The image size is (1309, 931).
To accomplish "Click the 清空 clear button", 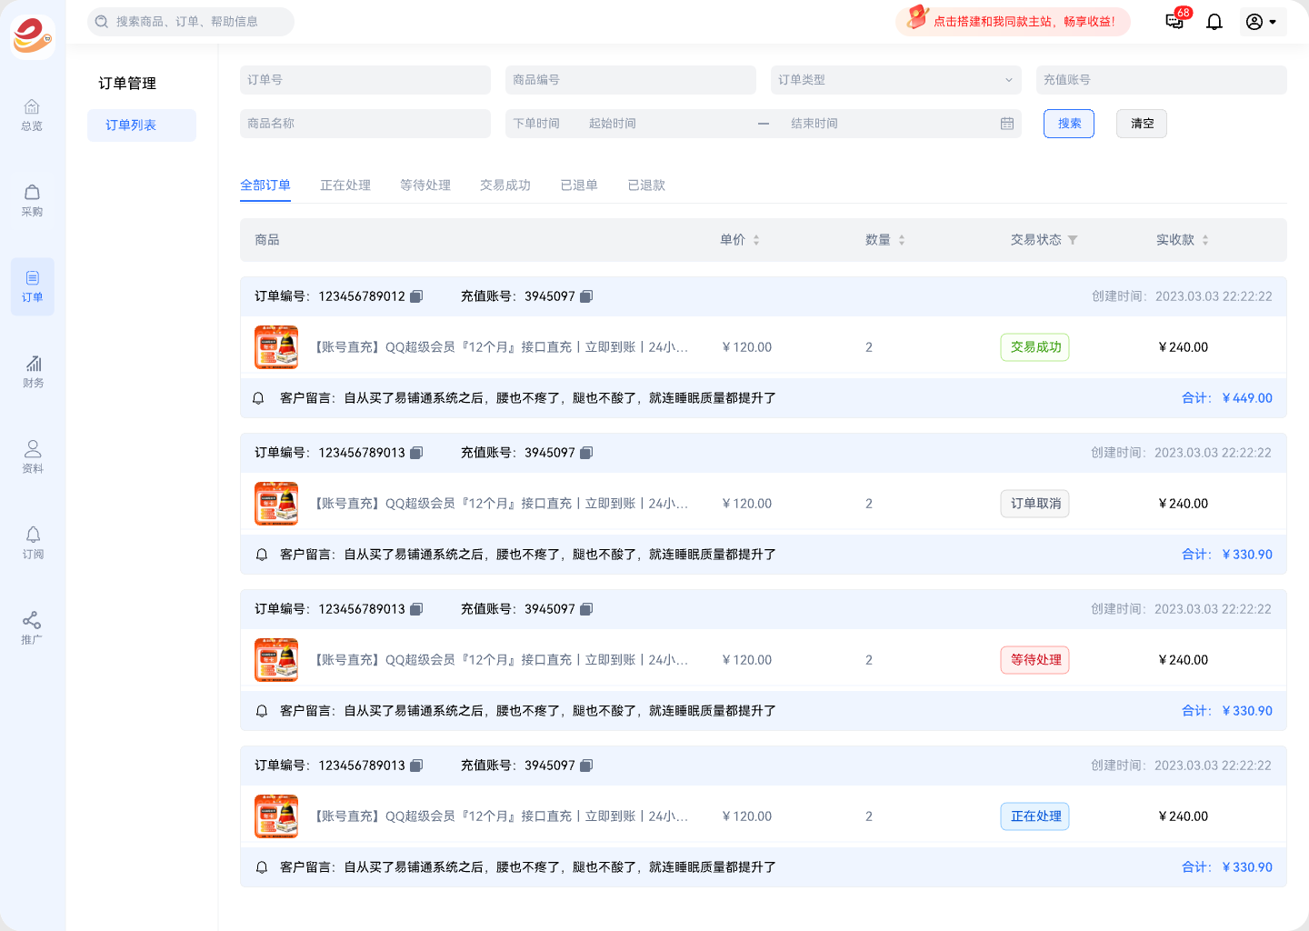I will [x=1142, y=124].
